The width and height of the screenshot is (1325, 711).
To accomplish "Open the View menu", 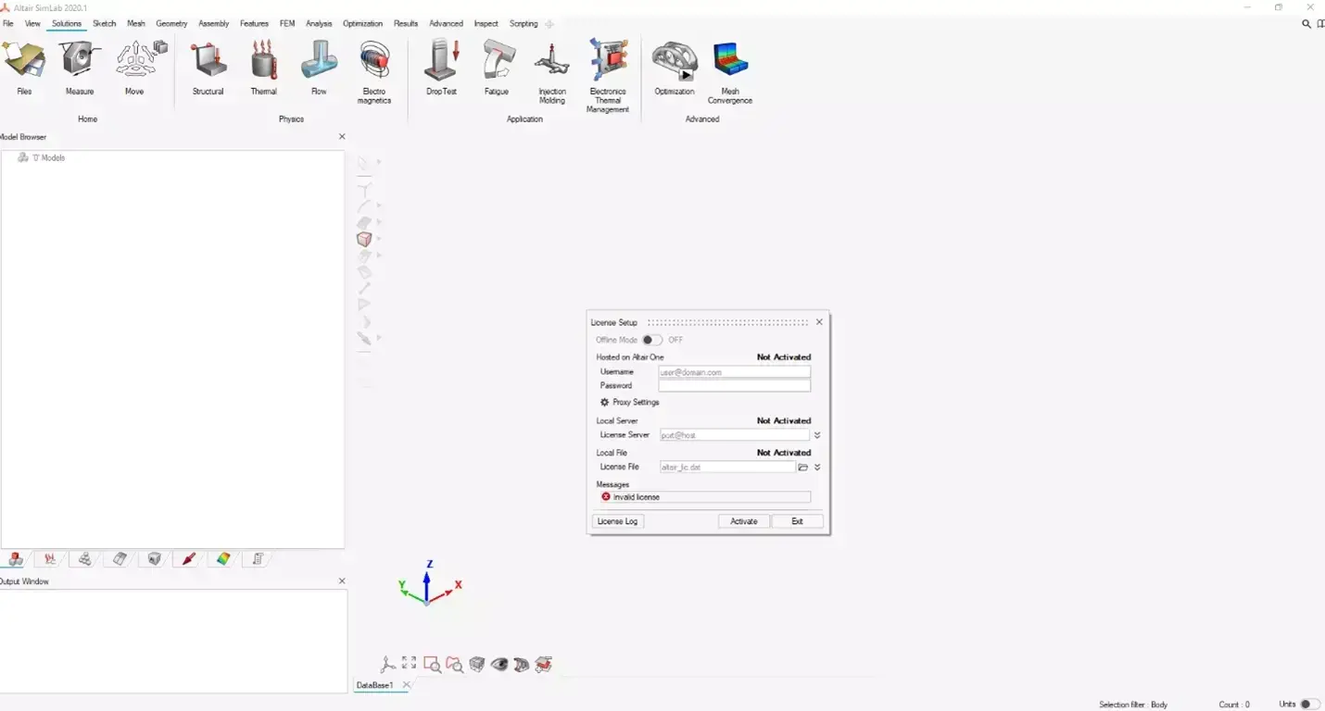I will [32, 24].
